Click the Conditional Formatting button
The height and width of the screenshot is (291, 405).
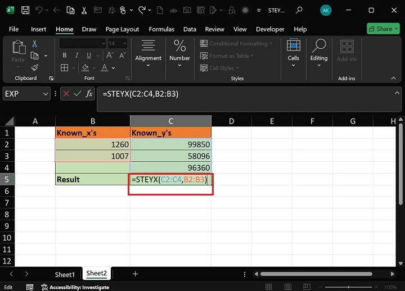point(236,43)
